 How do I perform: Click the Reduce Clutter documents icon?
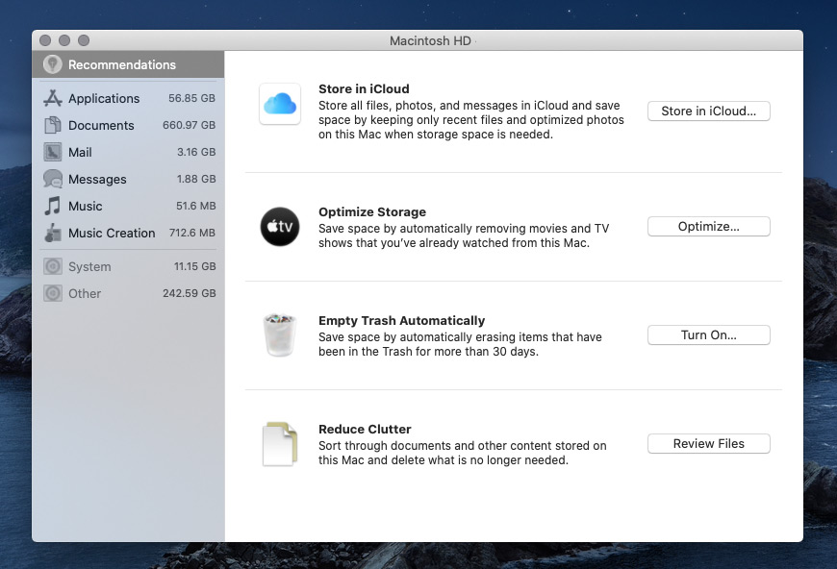(280, 444)
